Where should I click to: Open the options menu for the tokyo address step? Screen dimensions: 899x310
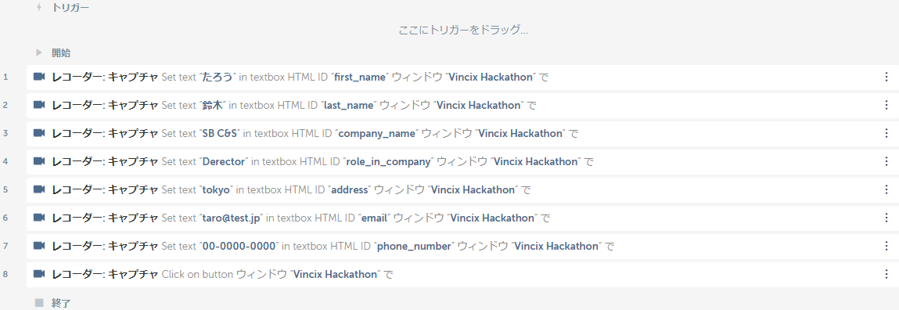click(886, 189)
